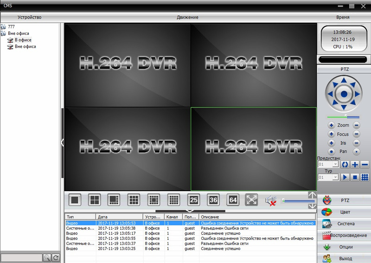
Task: Open Воспроизведение playback panel
Action: click(x=344, y=235)
